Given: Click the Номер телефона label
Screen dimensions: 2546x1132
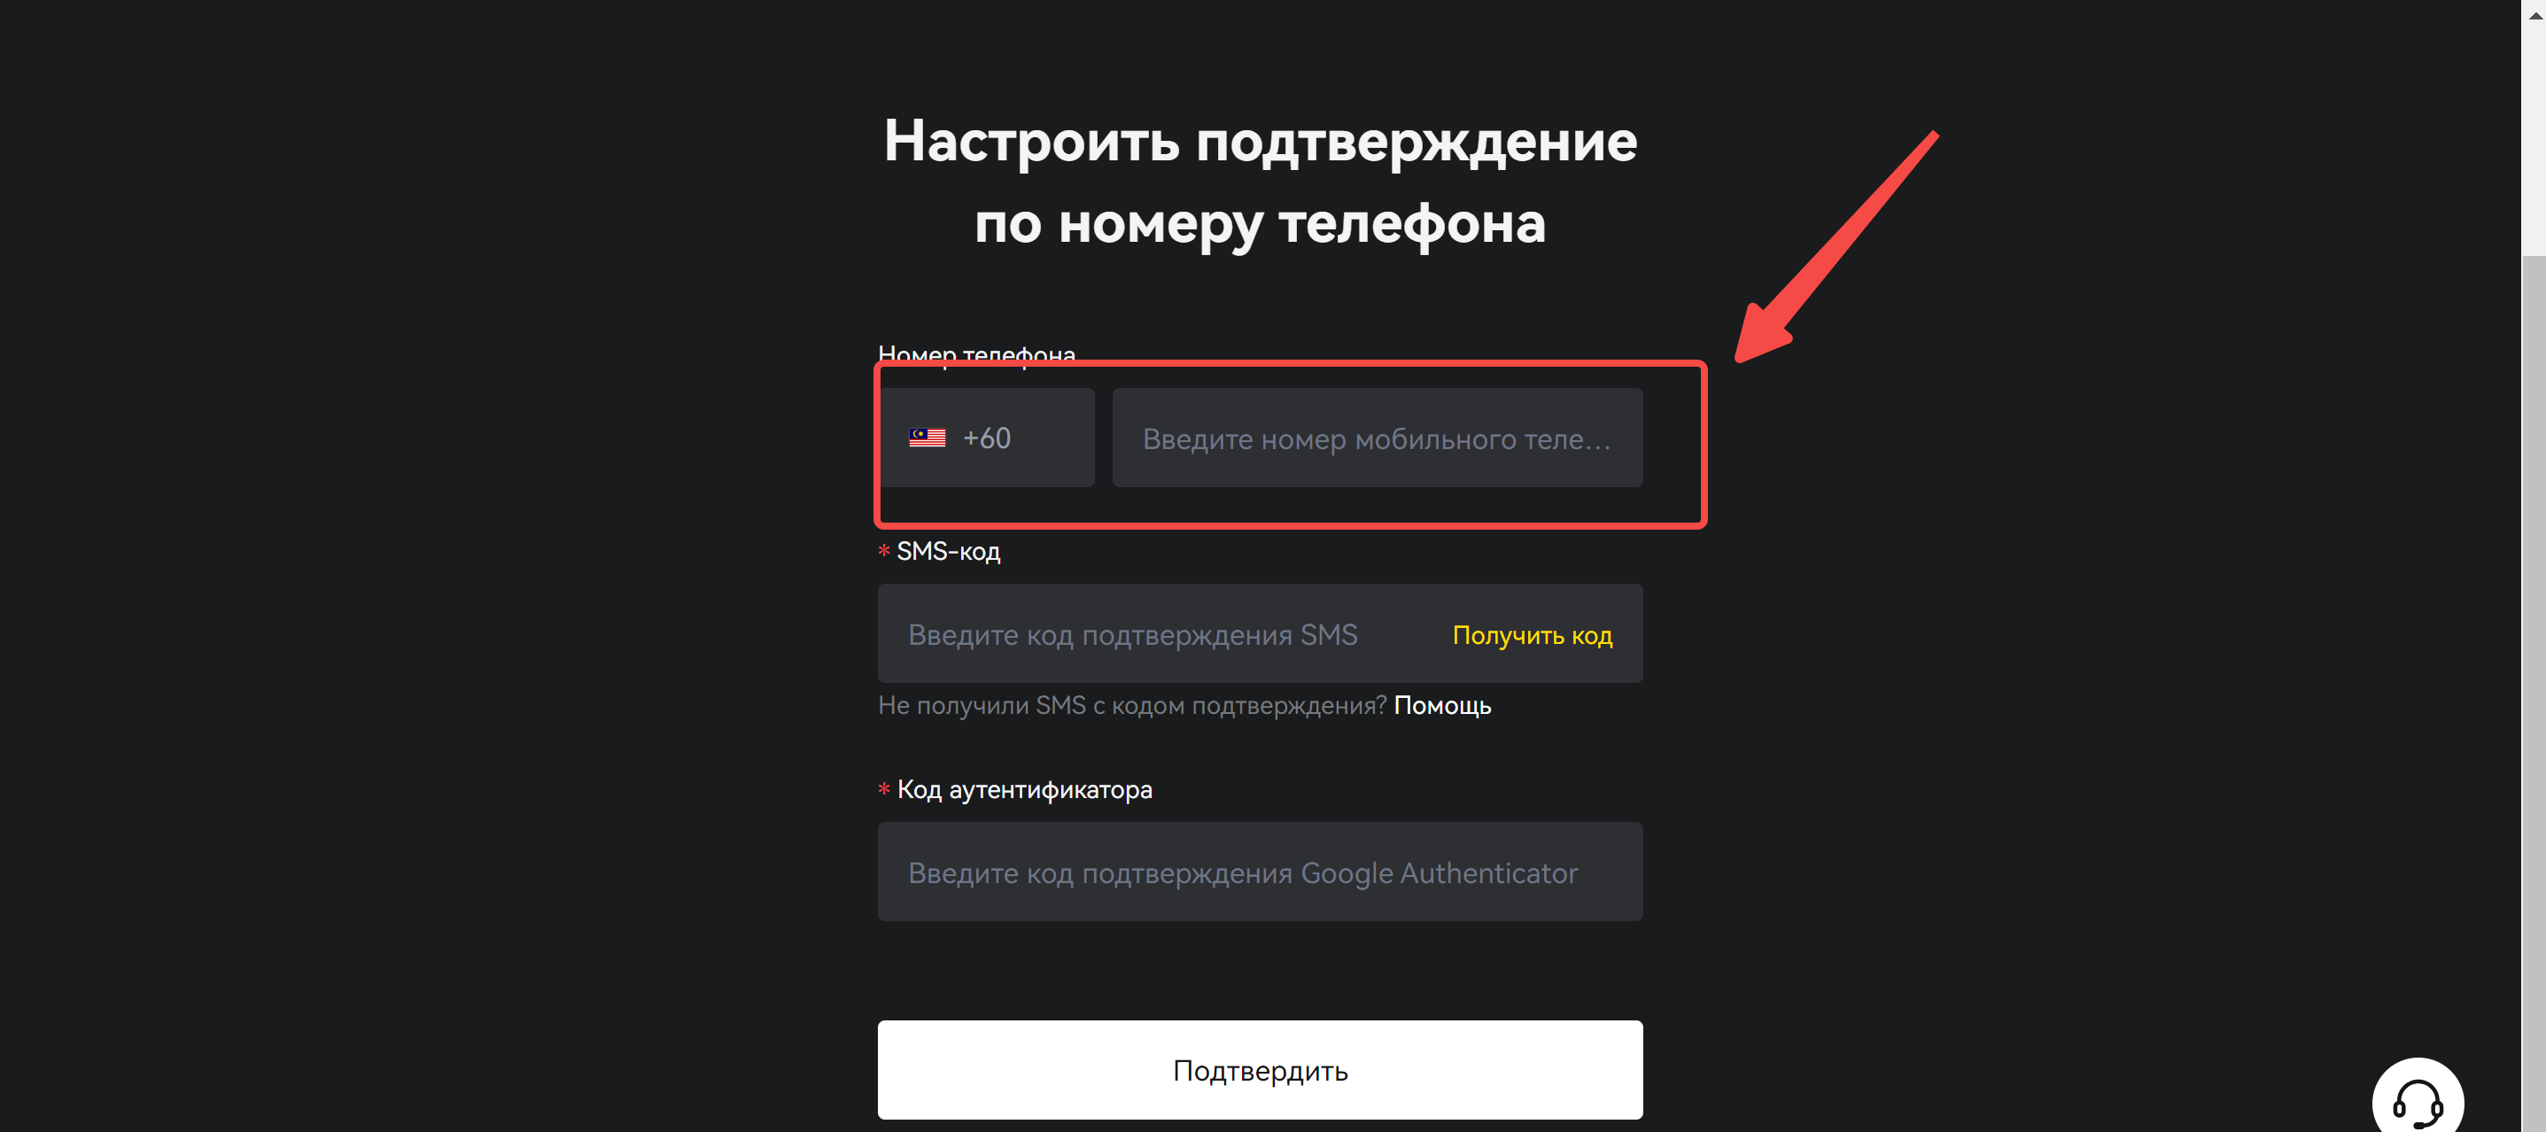Looking at the screenshot, I should [976, 354].
